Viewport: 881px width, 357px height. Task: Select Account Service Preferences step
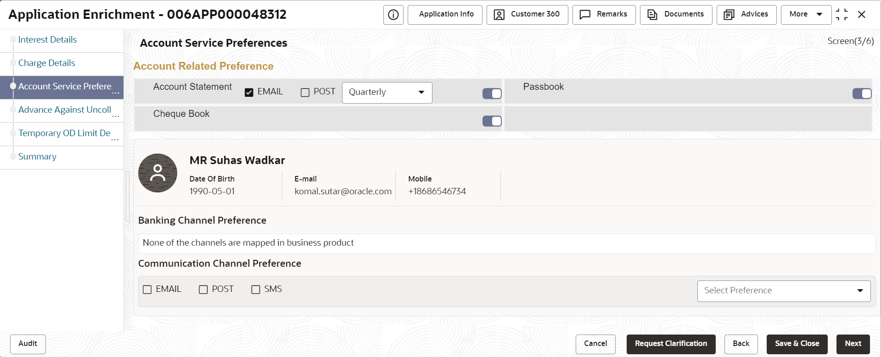click(x=62, y=87)
